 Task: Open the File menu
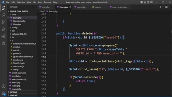(x=8, y=2)
